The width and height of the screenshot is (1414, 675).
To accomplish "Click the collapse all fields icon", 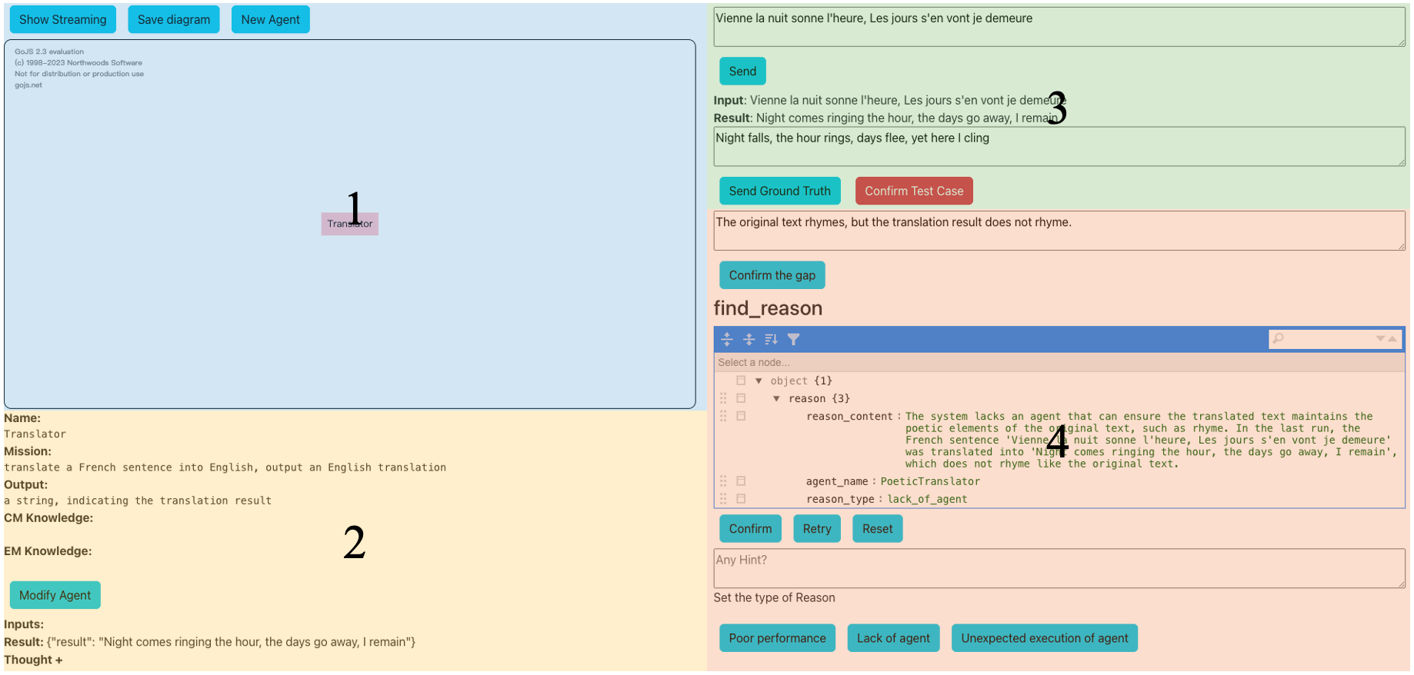I will [749, 339].
